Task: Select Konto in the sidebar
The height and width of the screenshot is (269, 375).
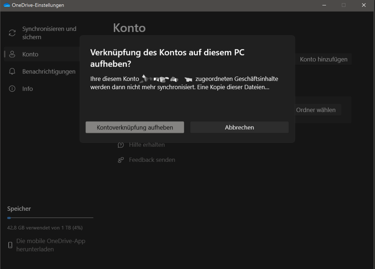Action: tap(42, 54)
